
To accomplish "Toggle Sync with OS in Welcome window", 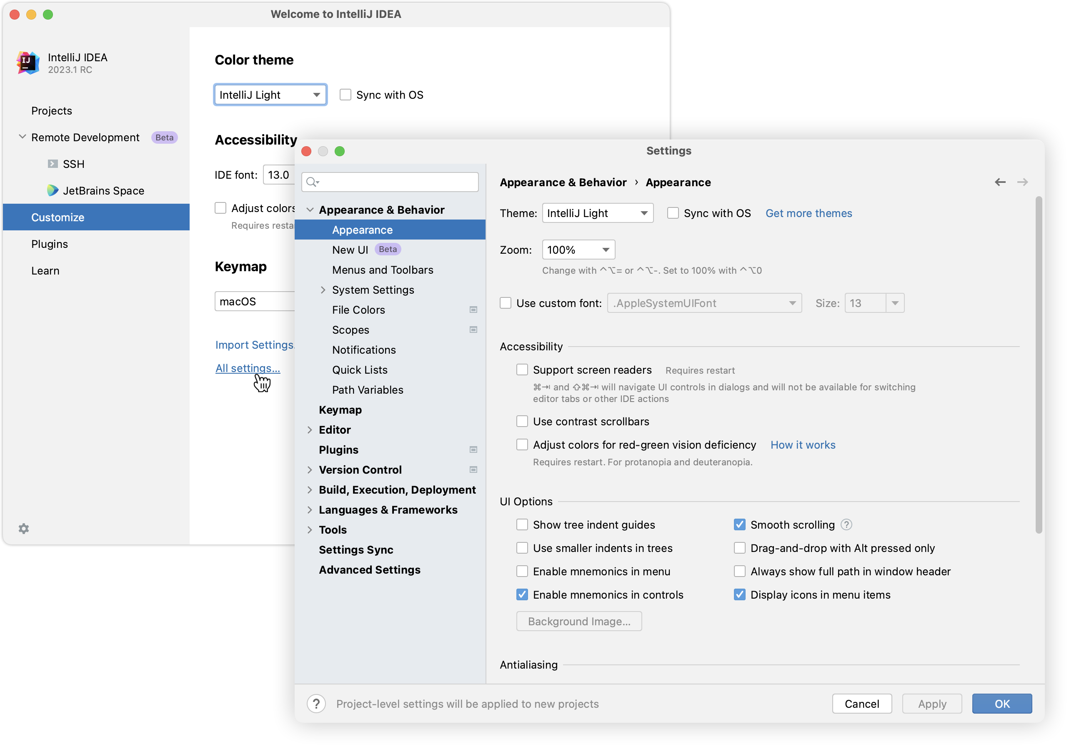I will [345, 95].
